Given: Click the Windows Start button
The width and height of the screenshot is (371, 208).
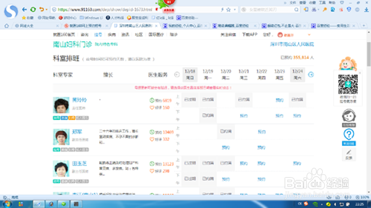Looking at the screenshot, I should tap(7, 204).
